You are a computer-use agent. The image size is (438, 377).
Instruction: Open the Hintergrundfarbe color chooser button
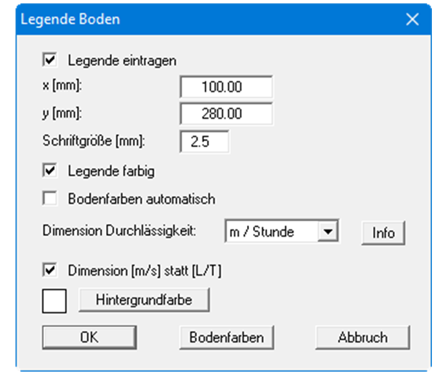tap(144, 300)
